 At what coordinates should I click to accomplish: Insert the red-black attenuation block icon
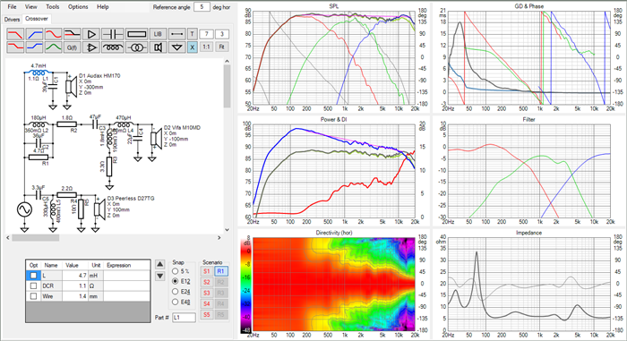coord(73,34)
